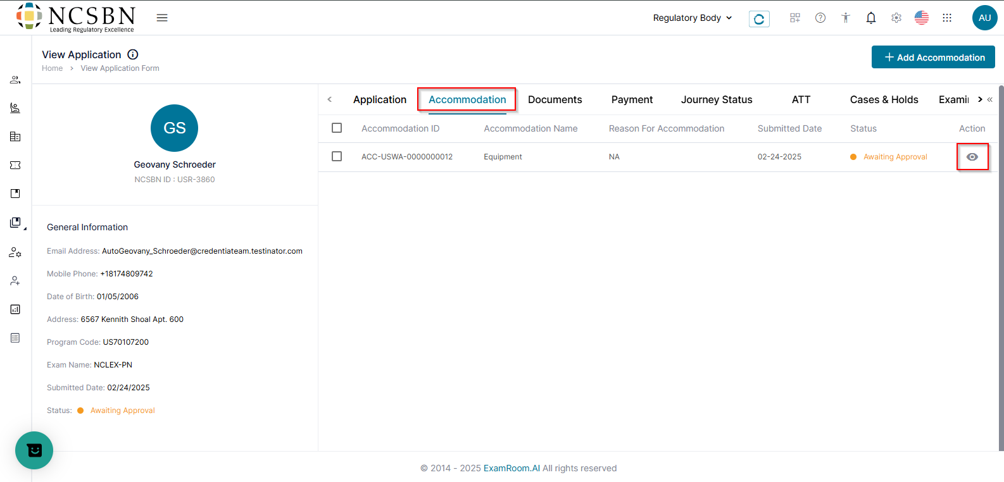Image resolution: width=1004 pixels, height=482 pixels.
Task: Click the notification bell icon
Action: coord(871,18)
